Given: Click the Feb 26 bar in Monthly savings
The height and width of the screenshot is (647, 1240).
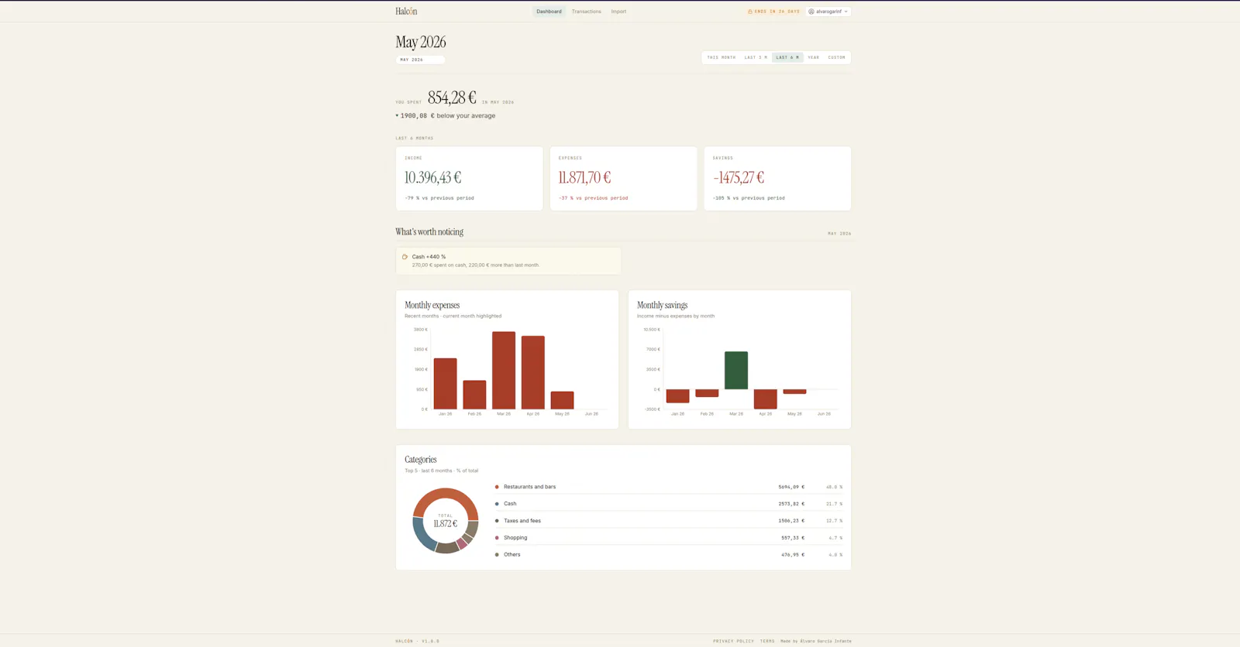Looking at the screenshot, I should (707, 393).
